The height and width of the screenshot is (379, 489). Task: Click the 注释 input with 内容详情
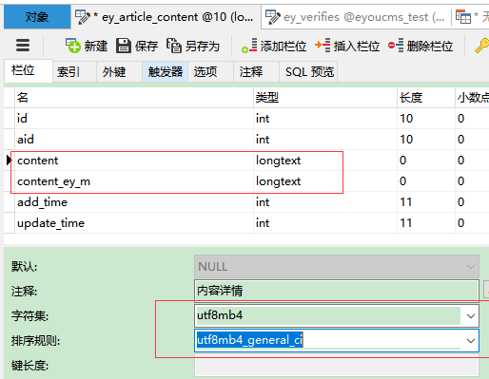point(337,291)
